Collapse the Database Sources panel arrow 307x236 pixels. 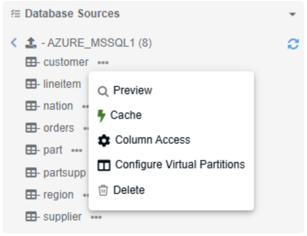pyautogui.click(x=292, y=14)
